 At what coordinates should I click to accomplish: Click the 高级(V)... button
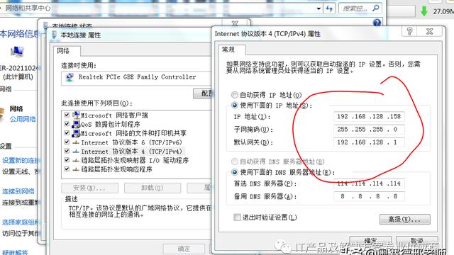point(405,220)
